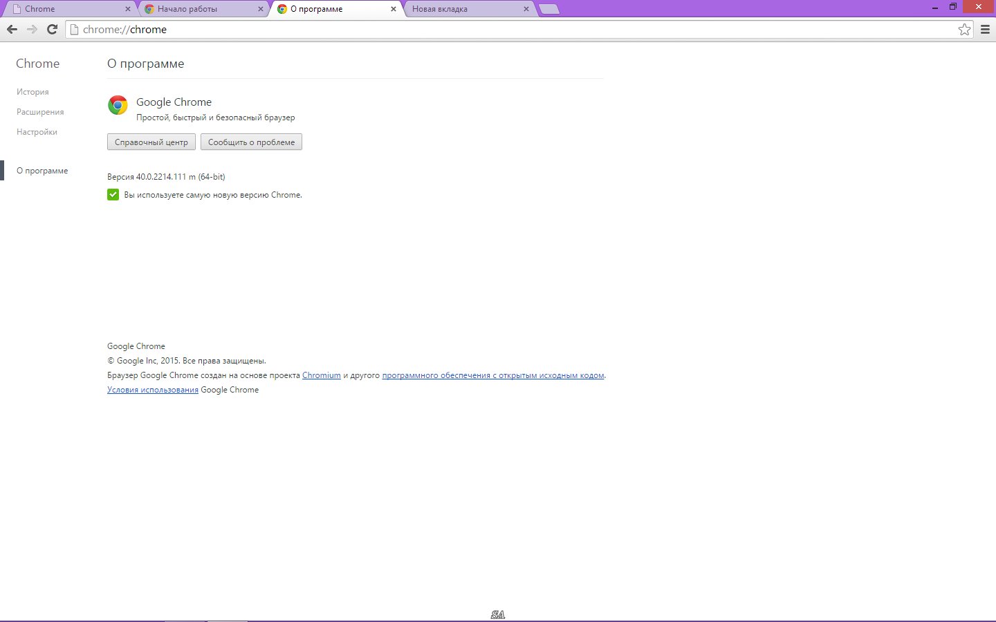996x622 pixels.
Task: Open the Chrome hamburger menu
Action: point(985,29)
